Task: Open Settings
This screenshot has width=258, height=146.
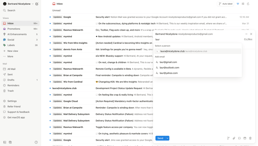Action: (20, 101)
